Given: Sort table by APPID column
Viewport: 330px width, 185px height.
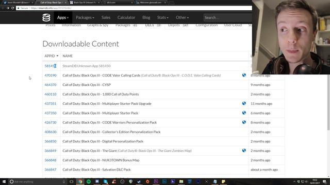Looking at the screenshot, I should tap(52, 56).
